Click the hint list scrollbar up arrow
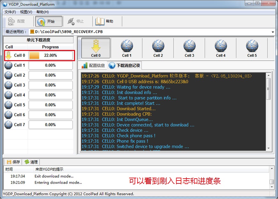The image size is (278, 199). (272, 169)
